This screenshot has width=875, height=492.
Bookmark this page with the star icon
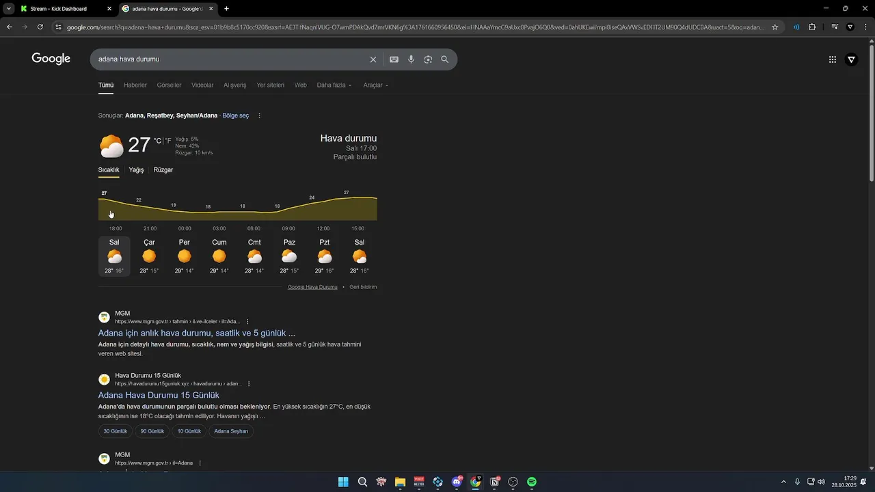(x=775, y=27)
